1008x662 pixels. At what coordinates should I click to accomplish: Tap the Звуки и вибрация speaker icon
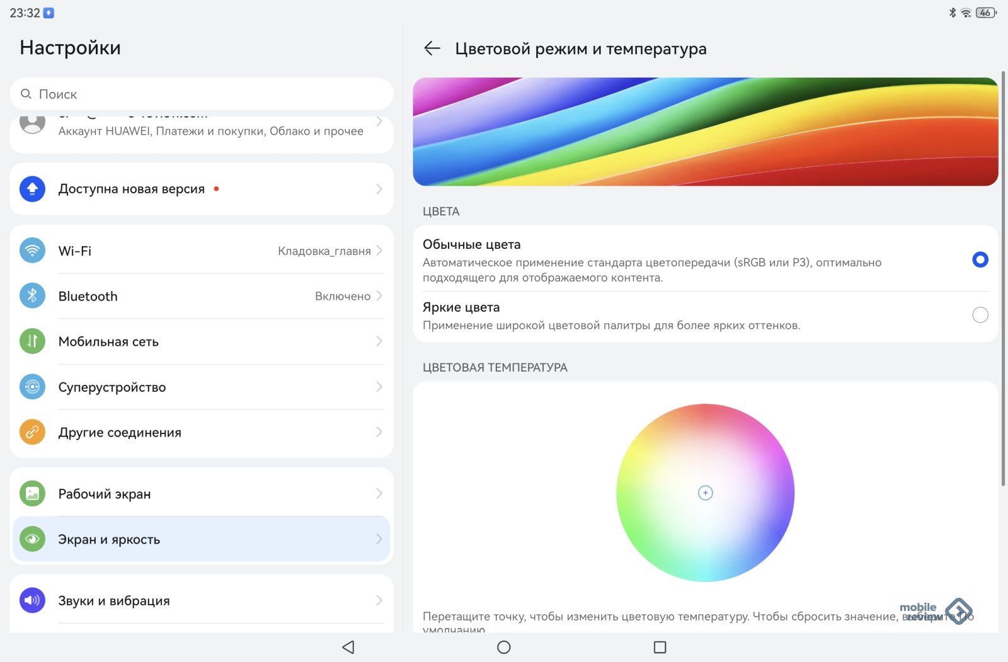click(32, 600)
